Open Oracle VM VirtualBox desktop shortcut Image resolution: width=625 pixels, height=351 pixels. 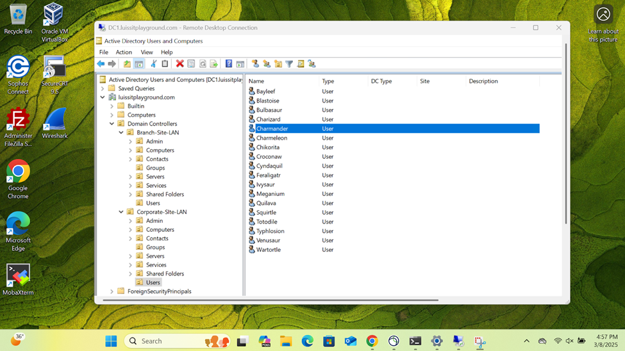(54, 22)
